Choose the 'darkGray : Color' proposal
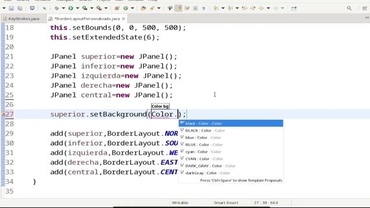Image resolution: width=370 pixels, height=208 pixels. coord(231,173)
